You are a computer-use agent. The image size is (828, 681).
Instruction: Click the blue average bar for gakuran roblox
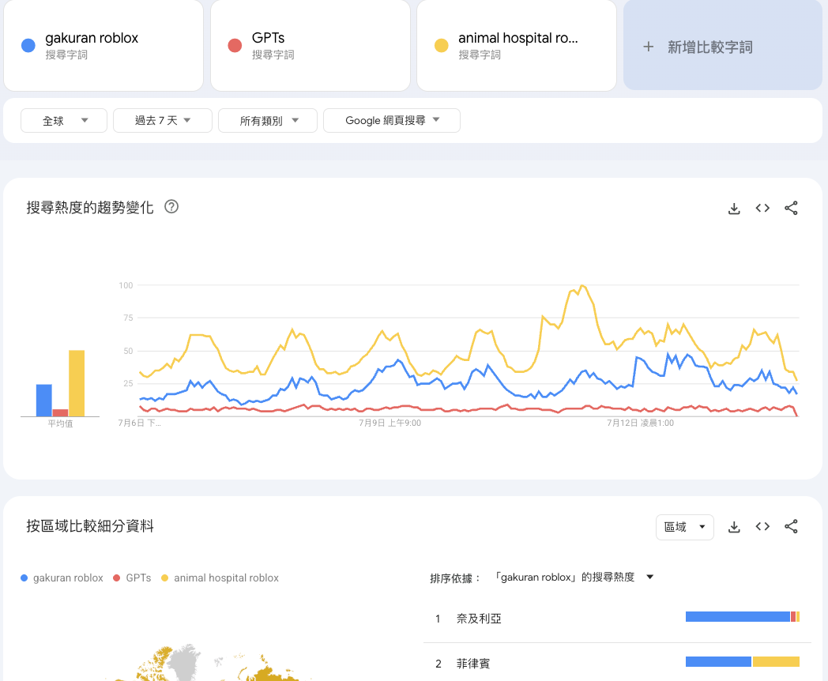pyautogui.click(x=43, y=401)
